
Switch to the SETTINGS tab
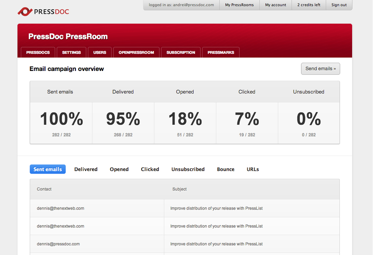pyautogui.click(x=71, y=53)
